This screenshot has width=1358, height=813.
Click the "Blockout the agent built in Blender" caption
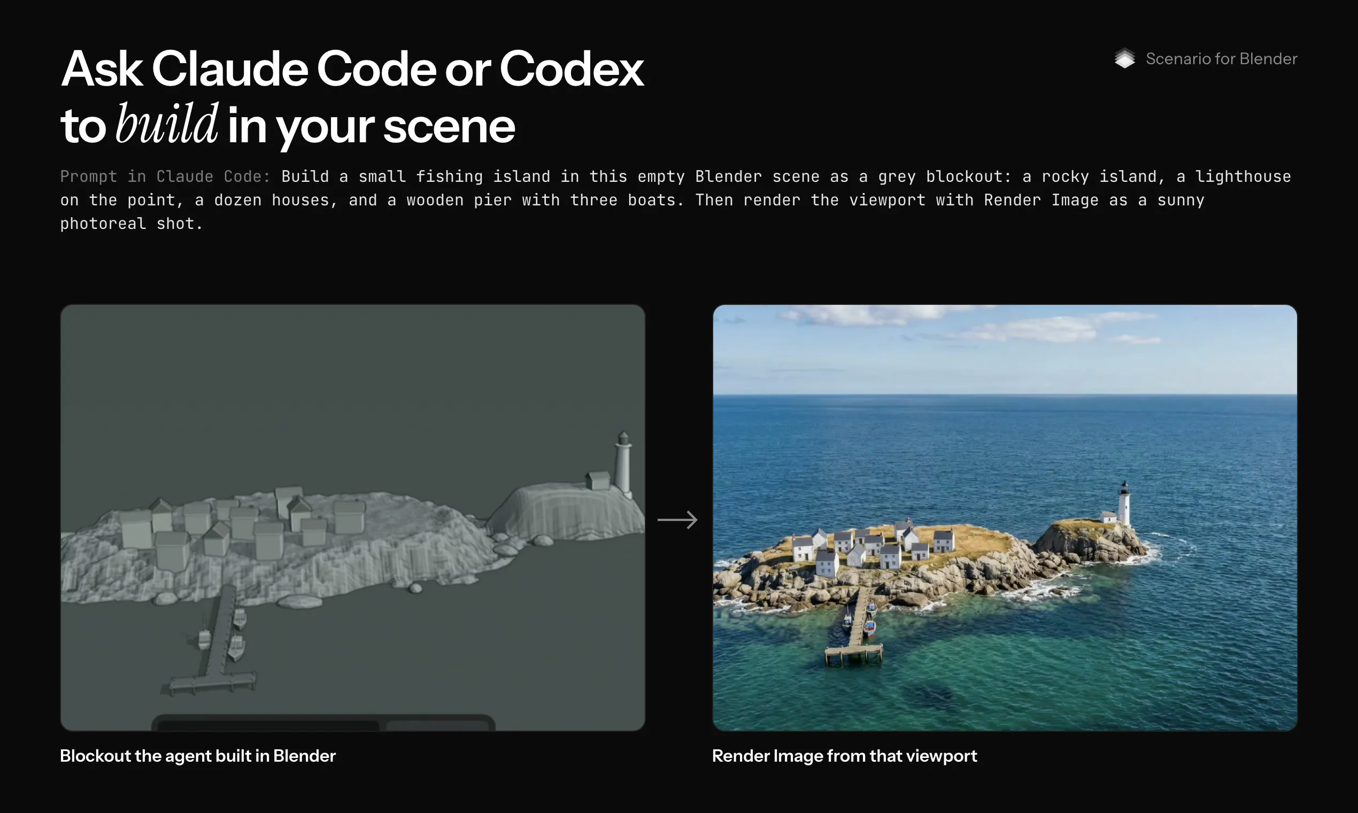click(198, 756)
